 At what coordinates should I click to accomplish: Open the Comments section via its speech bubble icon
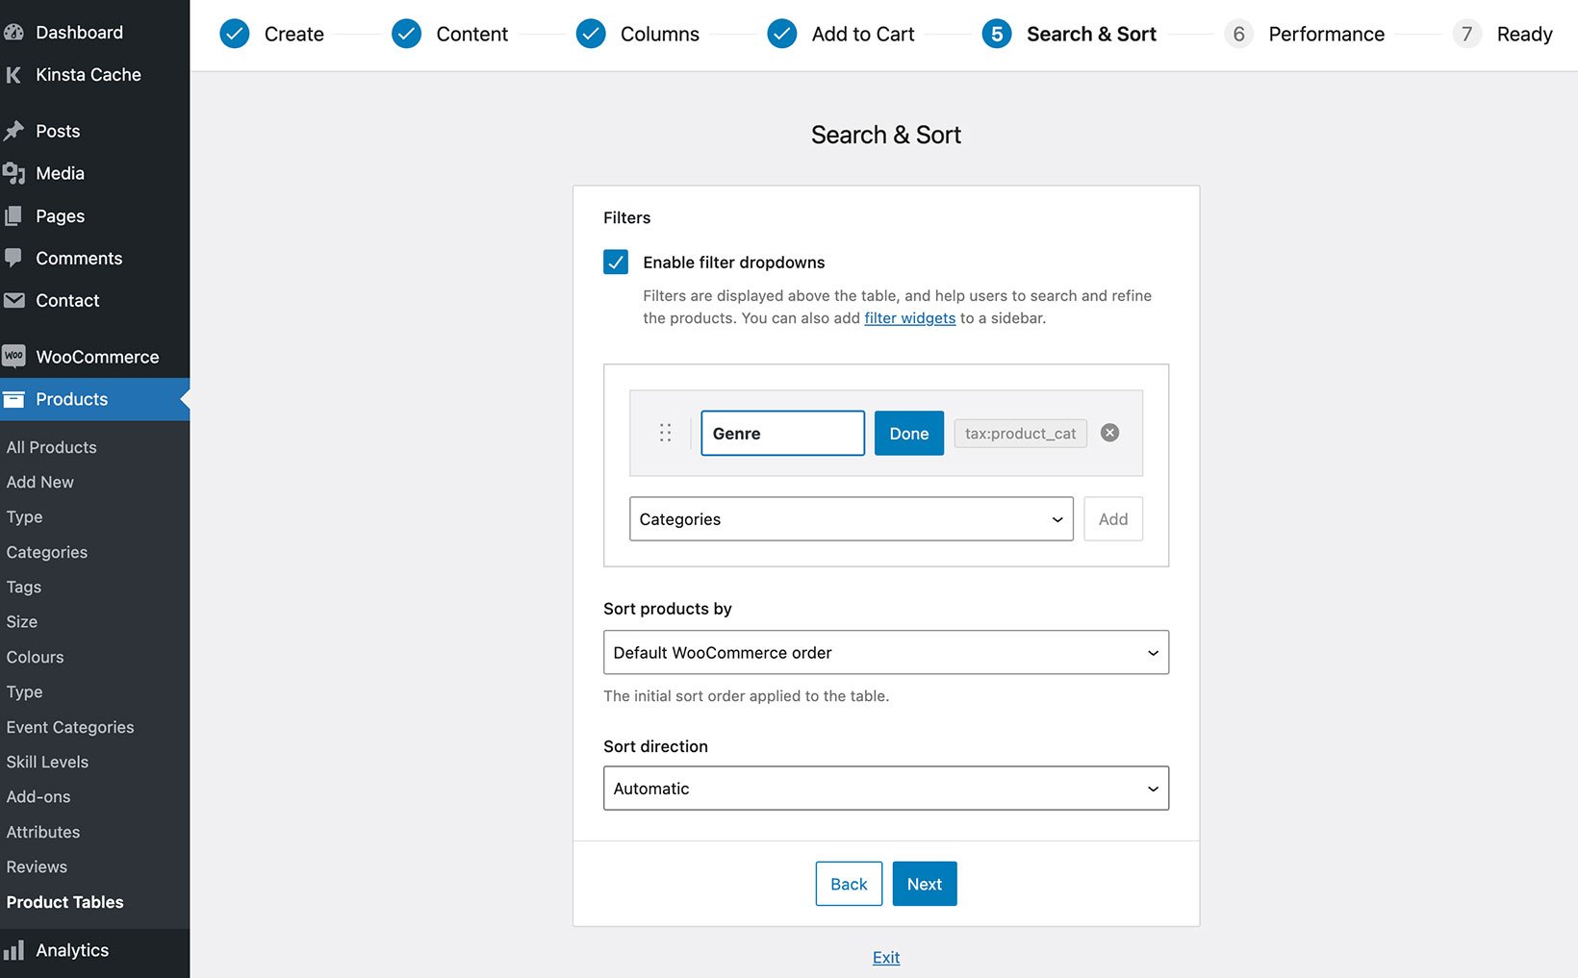click(15, 258)
